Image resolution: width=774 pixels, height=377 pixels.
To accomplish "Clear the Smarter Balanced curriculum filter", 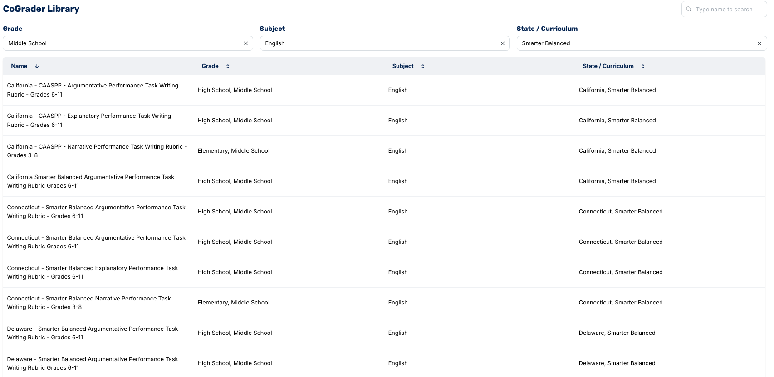I will (759, 43).
